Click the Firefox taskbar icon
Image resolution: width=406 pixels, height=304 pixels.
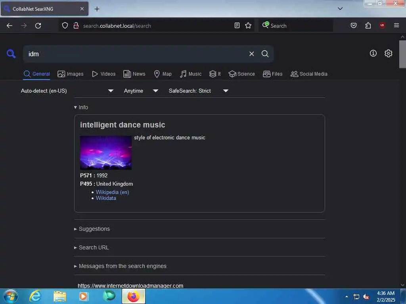point(134,296)
